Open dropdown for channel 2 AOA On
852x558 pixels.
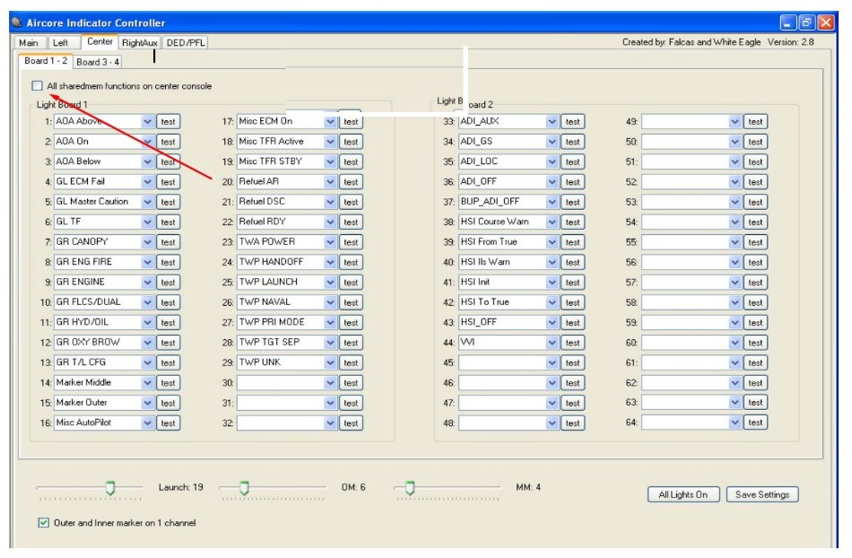[x=148, y=142]
